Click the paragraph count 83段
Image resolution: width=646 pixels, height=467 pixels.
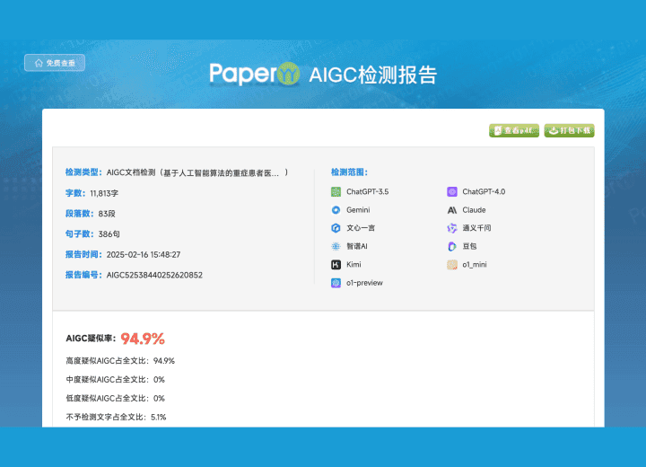(x=107, y=214)
